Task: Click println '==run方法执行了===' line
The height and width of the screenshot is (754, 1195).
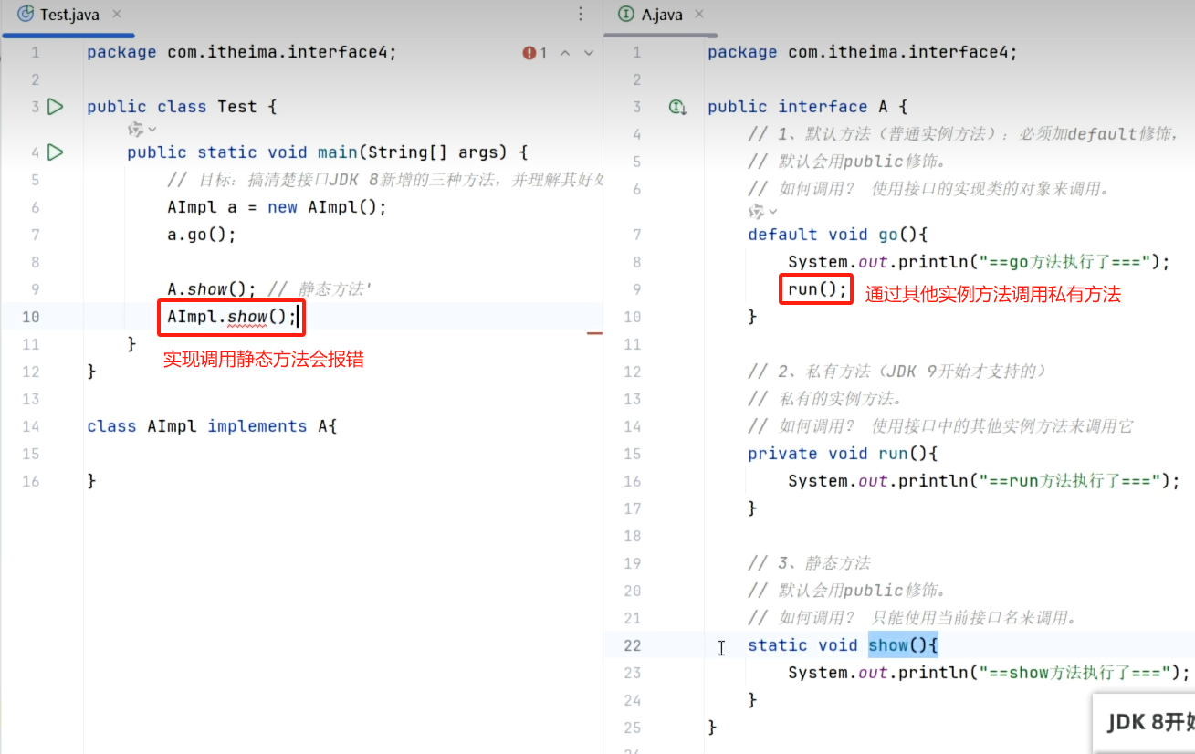Action: [x=984, y=481]
